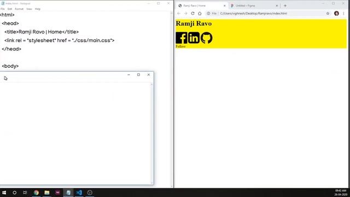Close the Ramji Ravo | Home tab
The image size is (350, 197).
tap(225, 5)
